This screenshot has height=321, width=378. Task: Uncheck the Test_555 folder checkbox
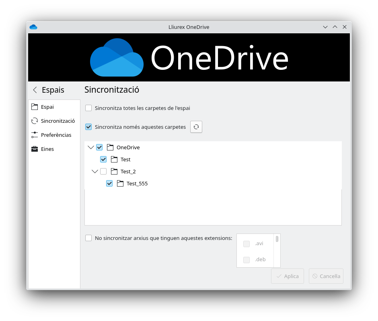(109, 183)
